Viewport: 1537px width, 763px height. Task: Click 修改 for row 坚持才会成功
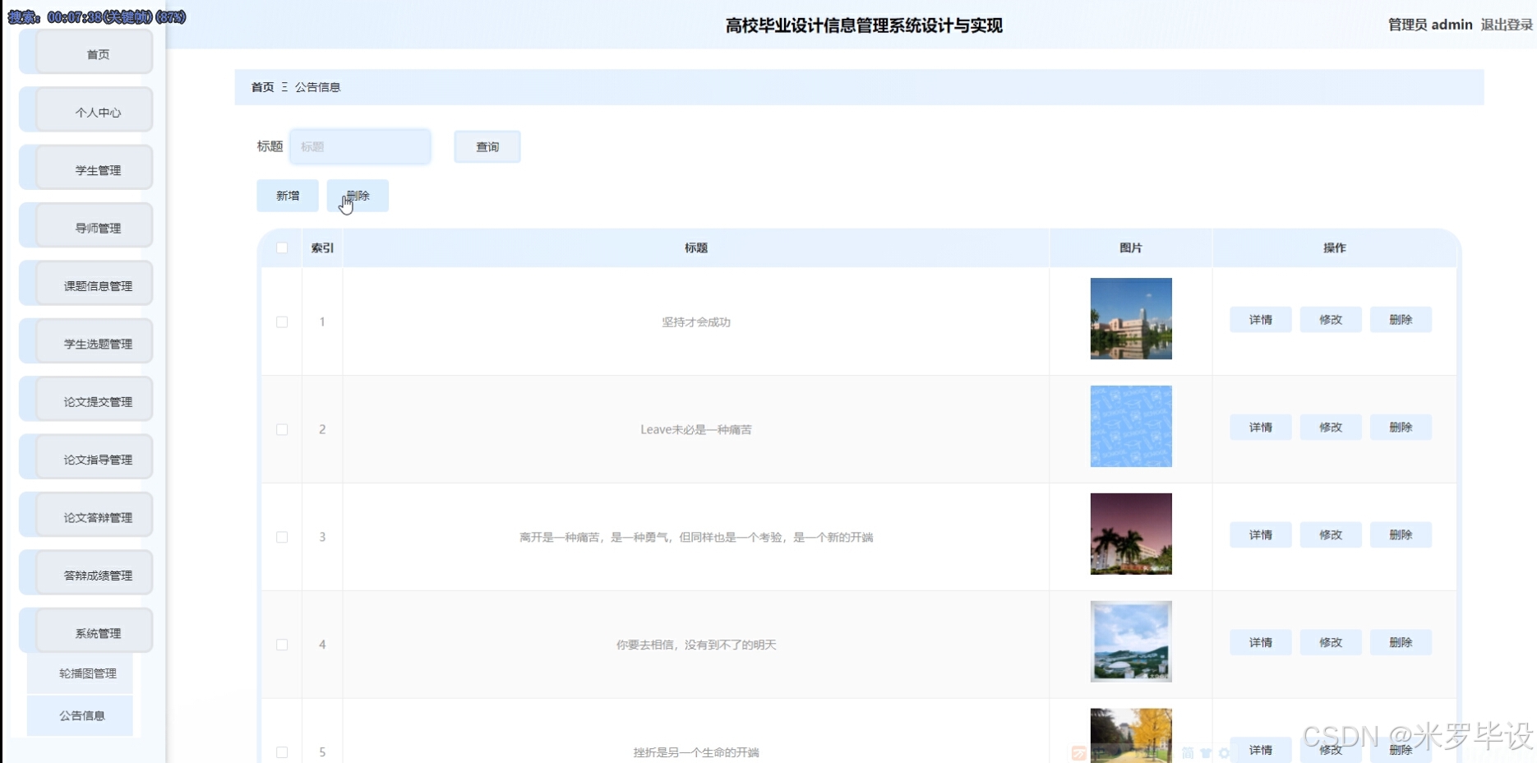tap(1331, 320)
